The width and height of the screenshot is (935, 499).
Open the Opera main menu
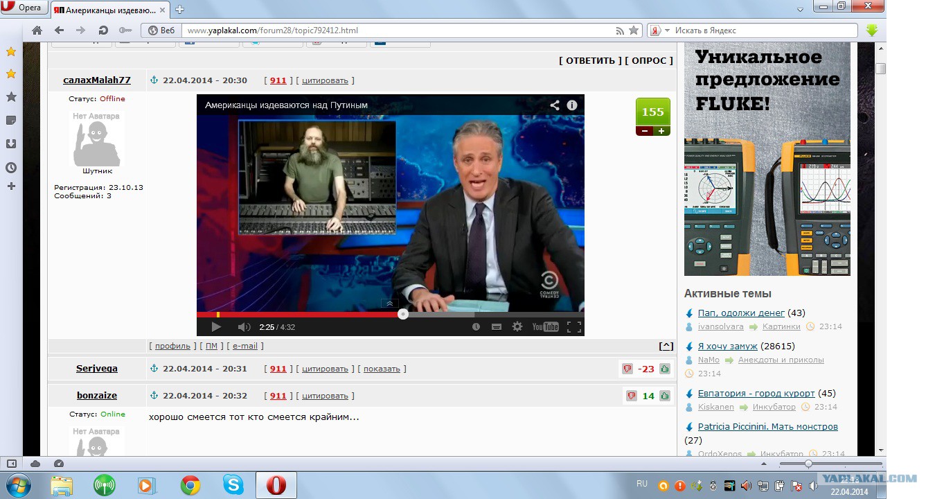(x=24, y=8)
